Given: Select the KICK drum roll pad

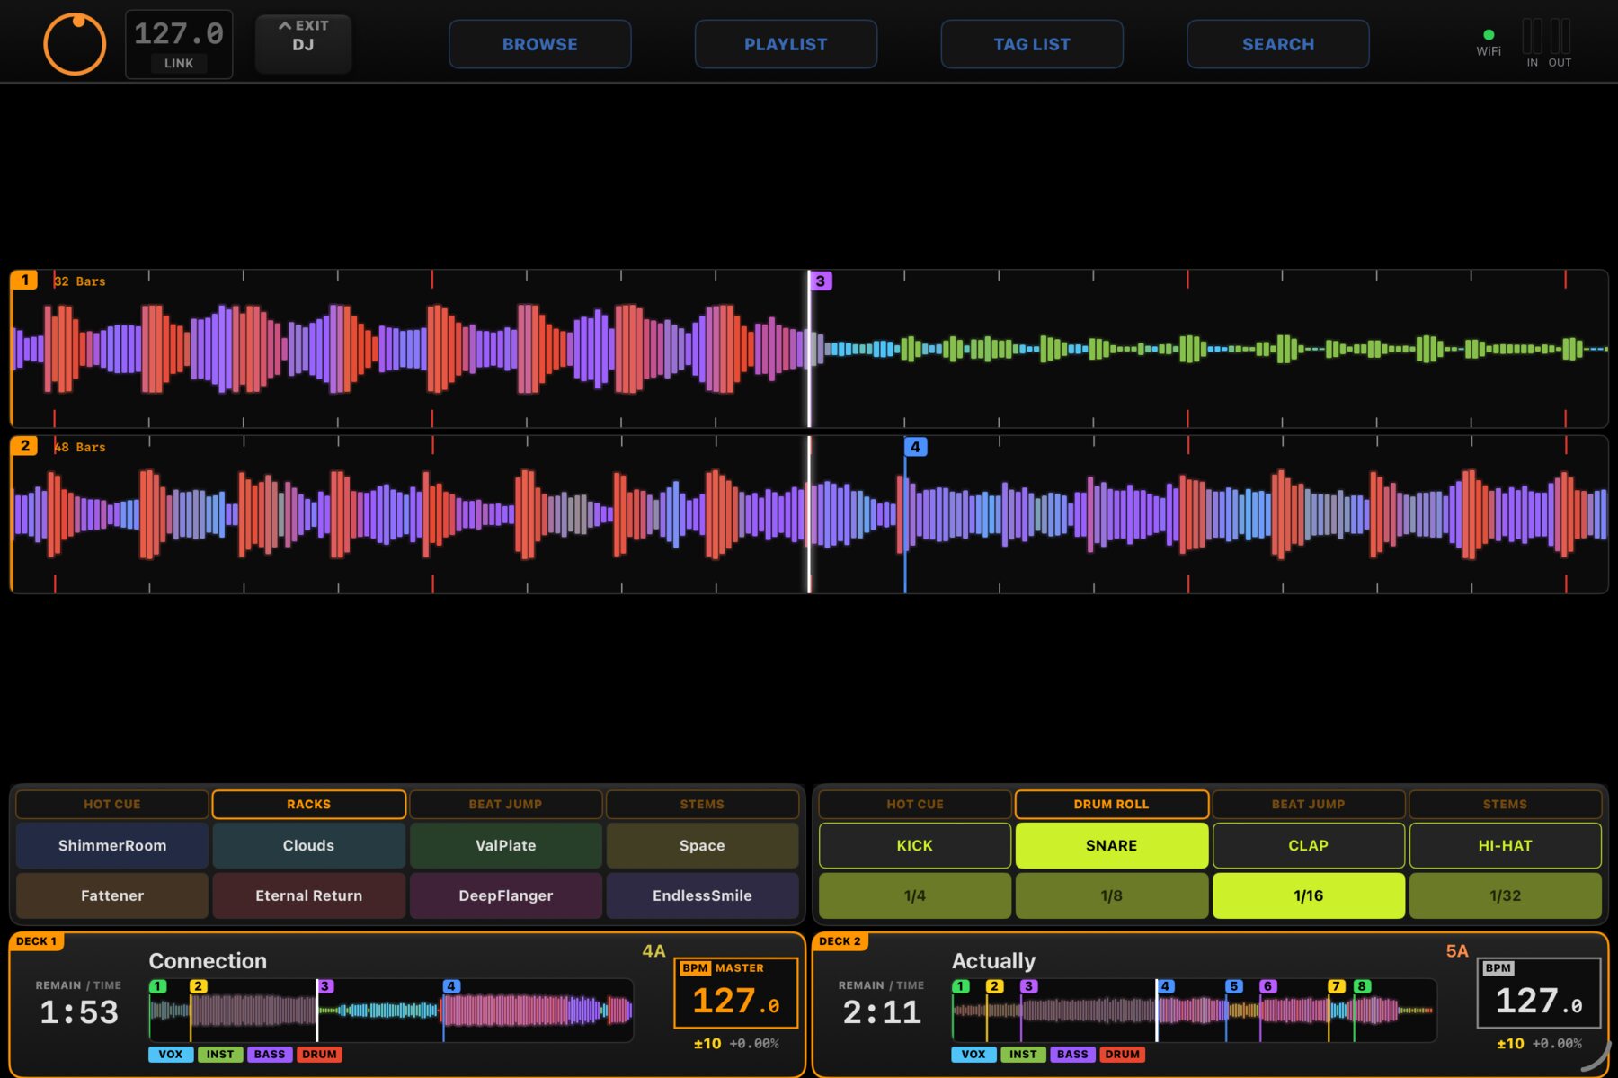Looking at the screenshot, I should pyautogui.click(x=915, y=845).
